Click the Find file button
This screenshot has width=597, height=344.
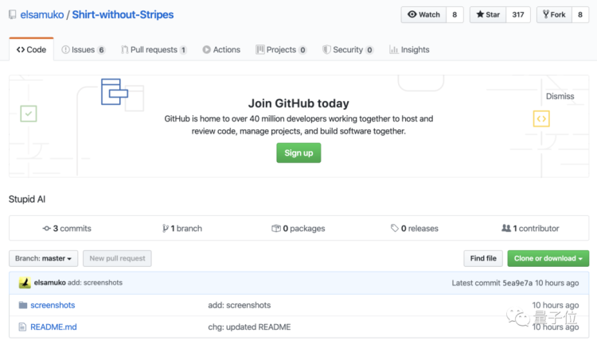click(483, 258)
